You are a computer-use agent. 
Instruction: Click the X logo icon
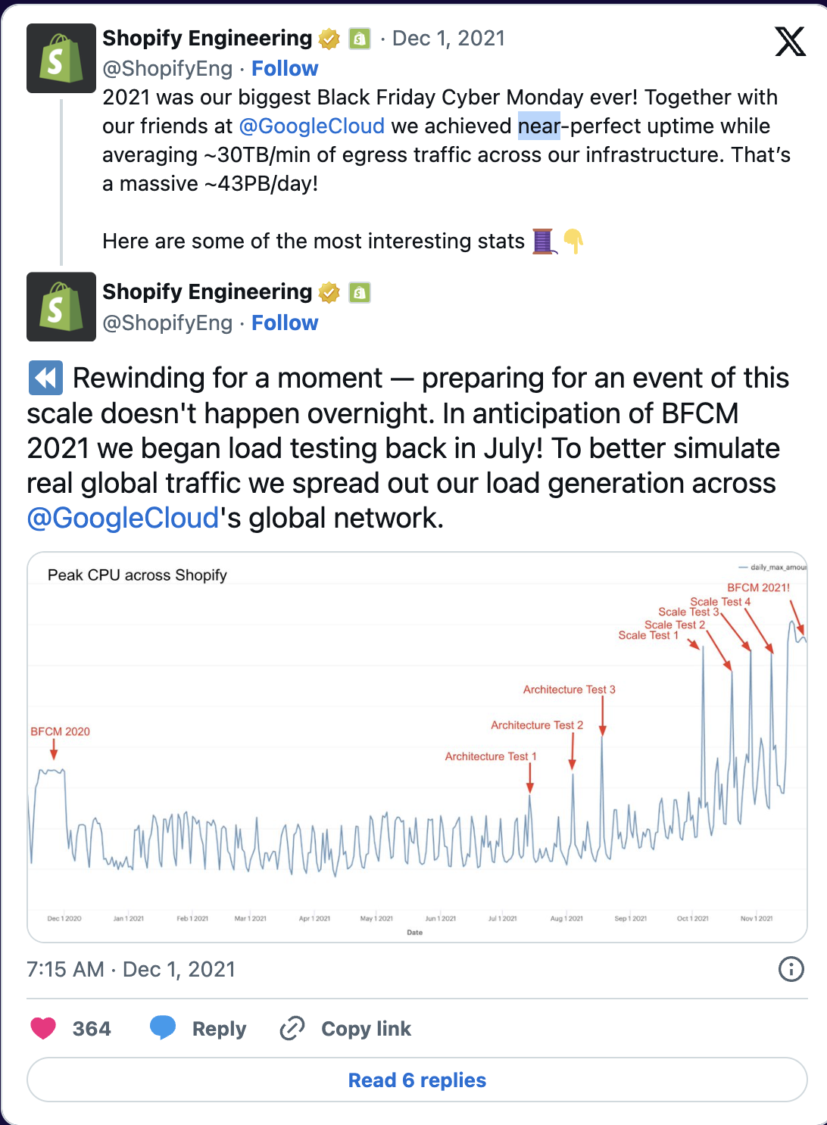790,42
